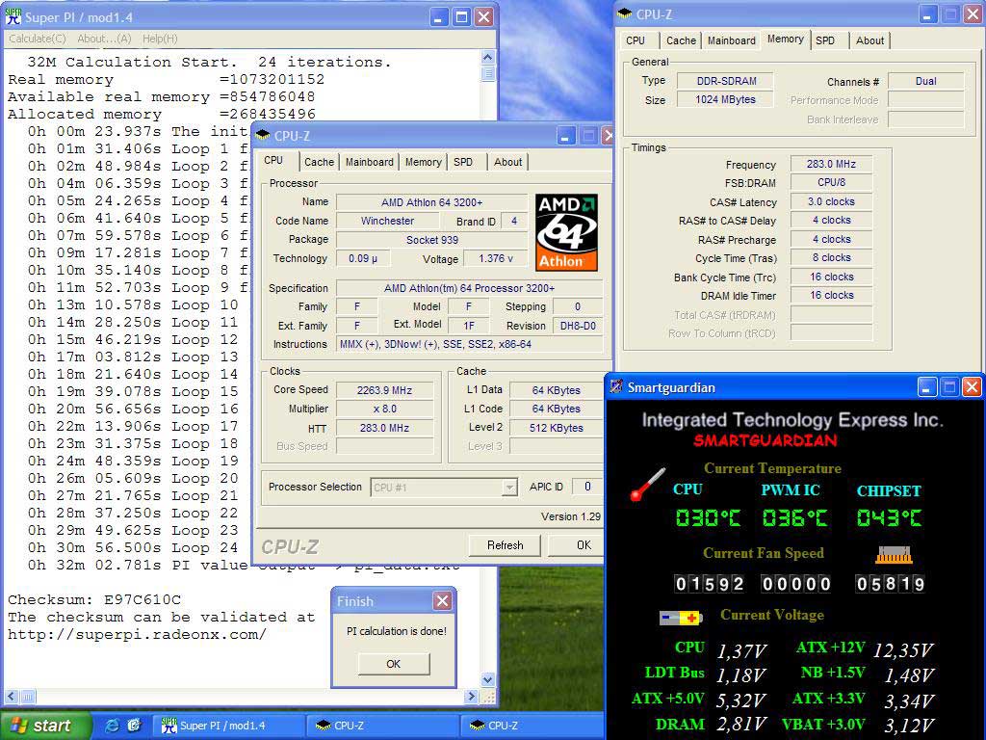This screenshot has height=740, width=986.
Task: Click the memory Frequency value field
Action: [x=831, y=164]
